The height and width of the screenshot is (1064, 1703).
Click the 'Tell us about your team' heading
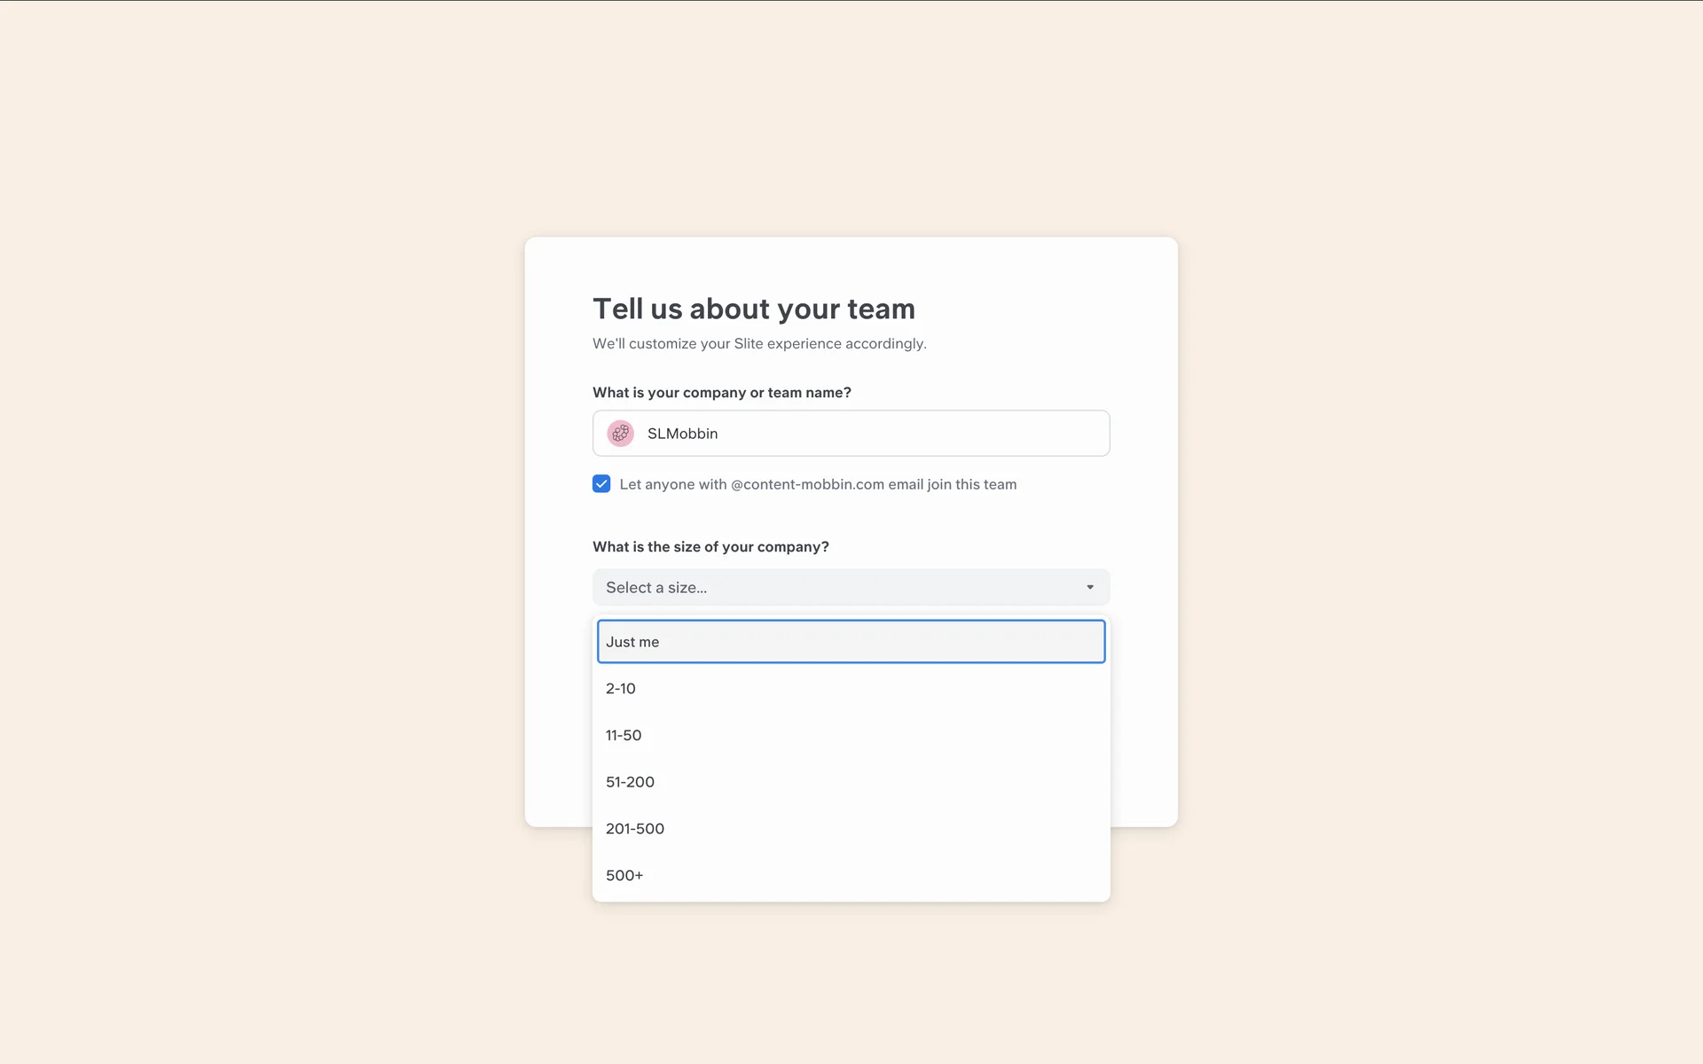point(753,309)
